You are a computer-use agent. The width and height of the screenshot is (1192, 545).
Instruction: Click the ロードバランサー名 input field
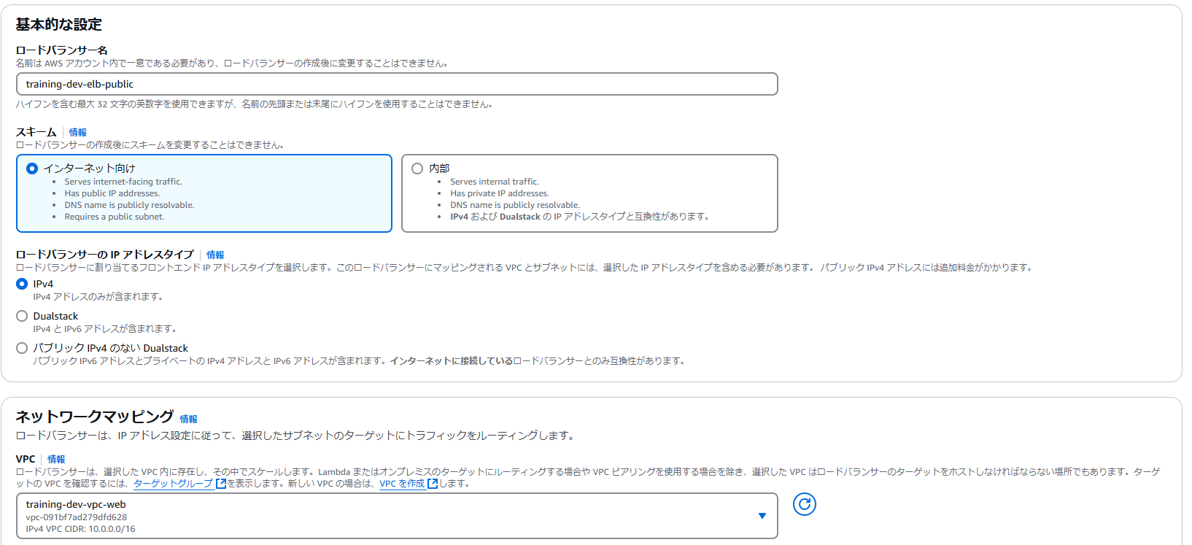(397, 84)
